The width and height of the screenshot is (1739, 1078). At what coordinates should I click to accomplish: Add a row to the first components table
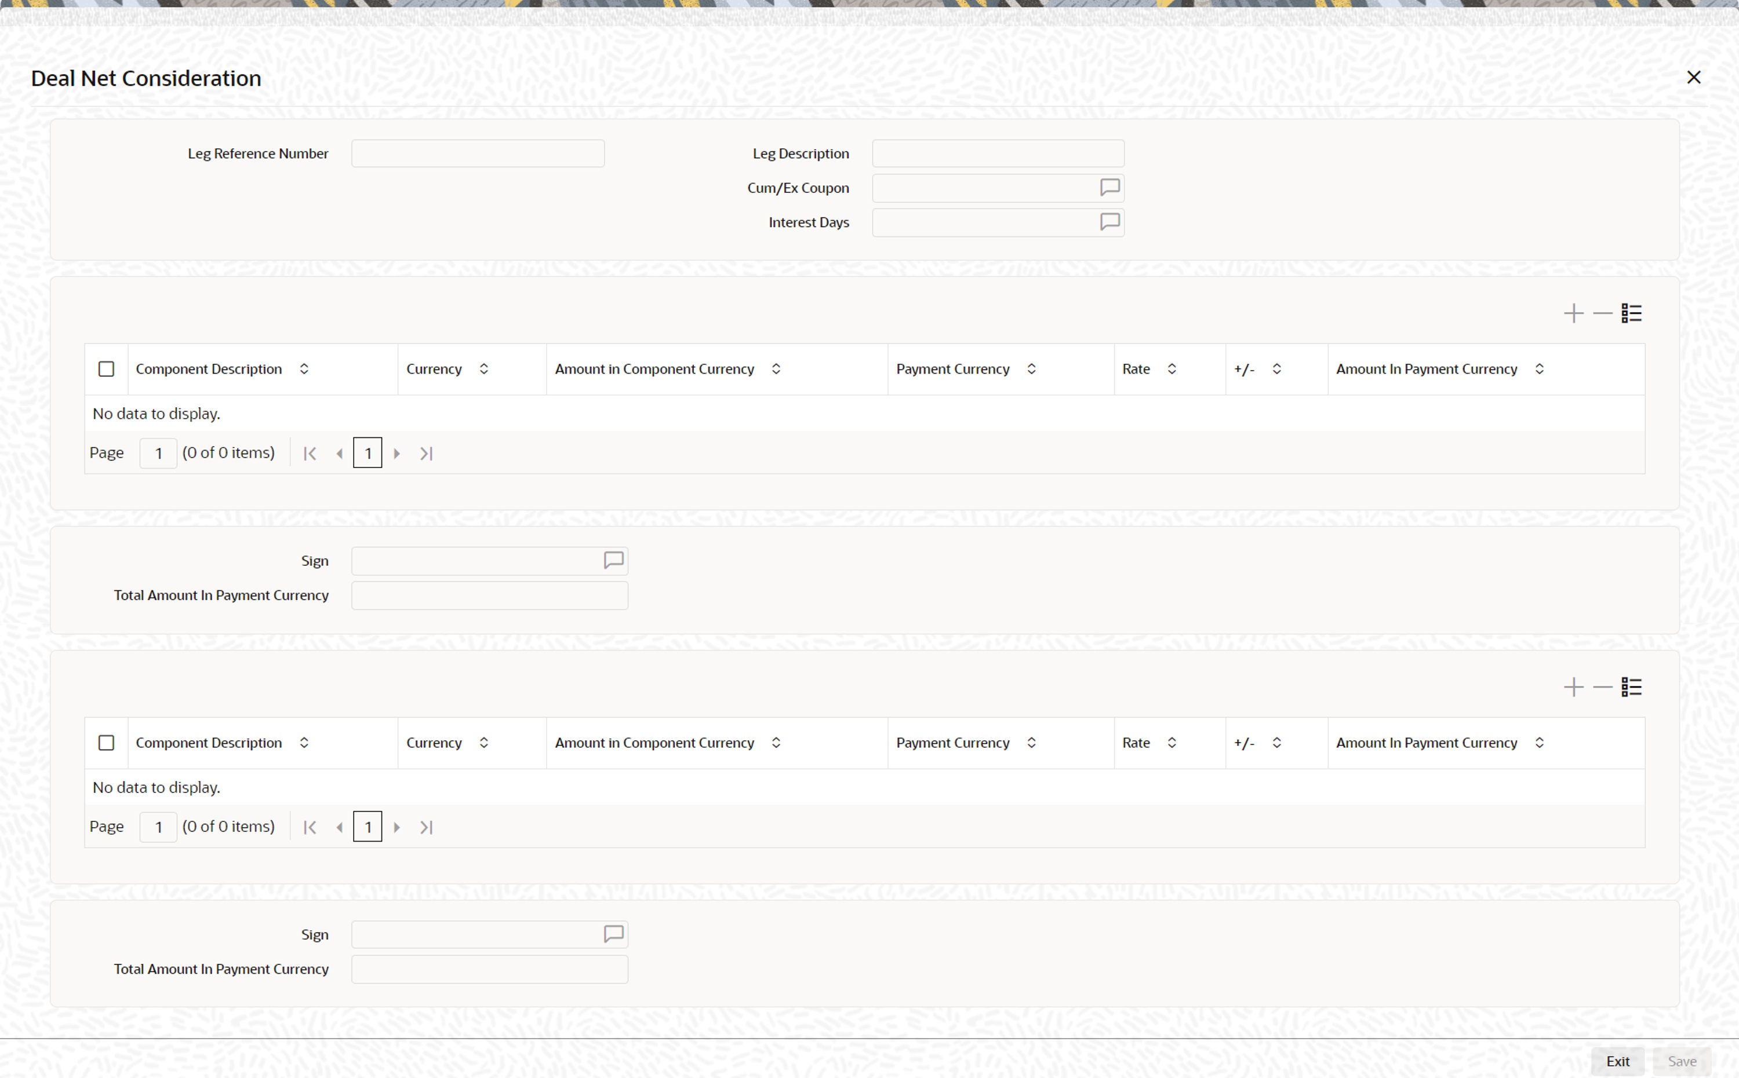(x=1573, y=313)
